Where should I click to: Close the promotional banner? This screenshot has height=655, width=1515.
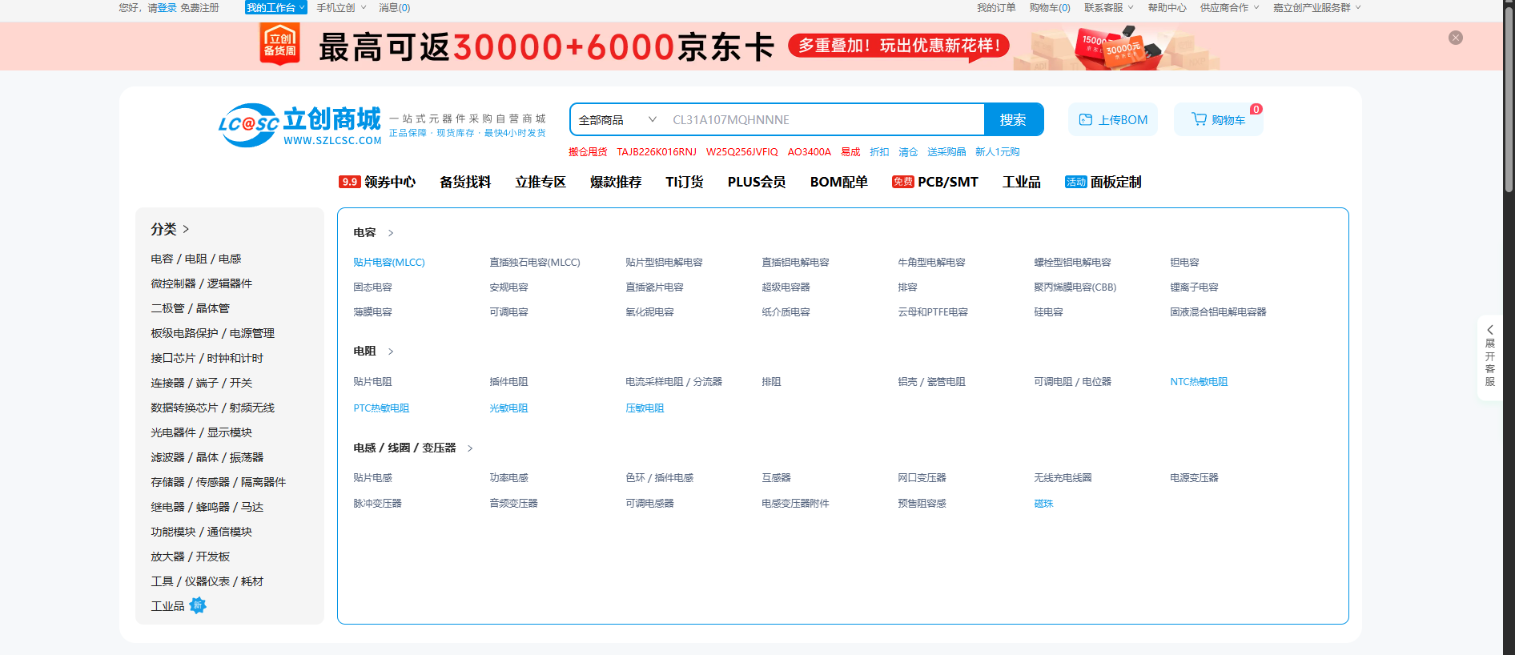tap(1455, 38)
